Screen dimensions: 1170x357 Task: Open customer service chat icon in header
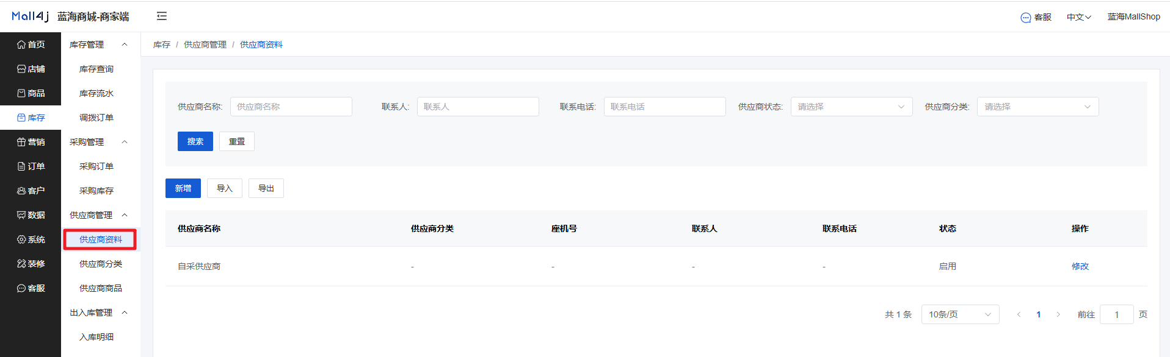point(1025,17)
